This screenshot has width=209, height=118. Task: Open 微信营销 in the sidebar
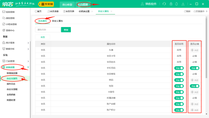coord(10,18)
